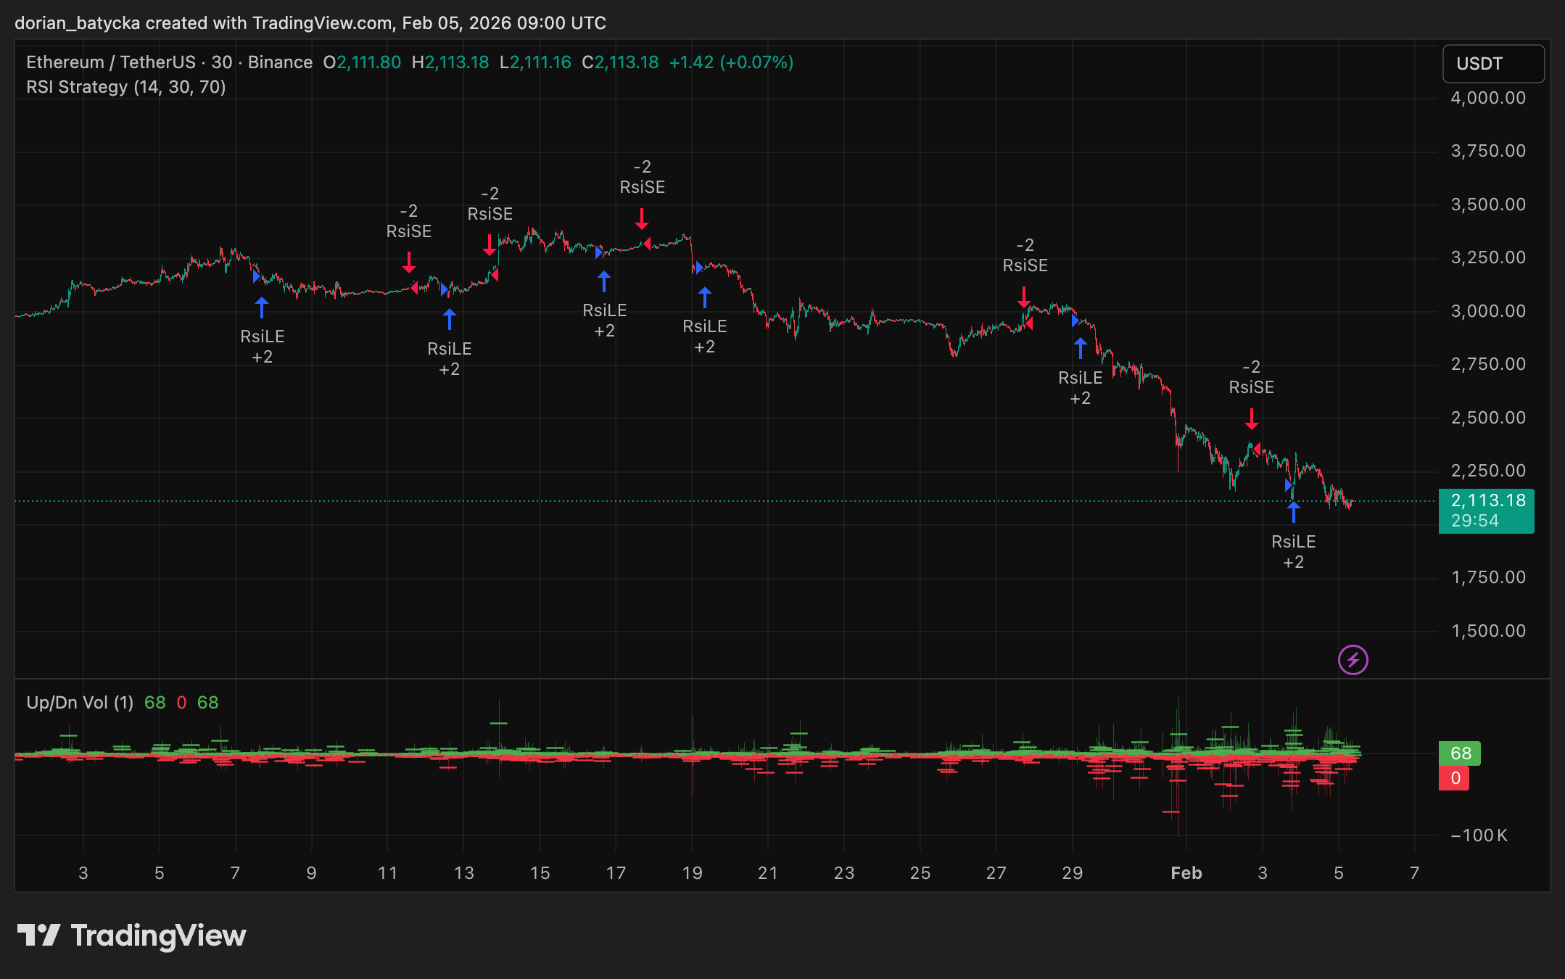This screenshot has width=1565, height=979.
Task: Click the TradingView logo at bottom left
Action: (131, 935)
